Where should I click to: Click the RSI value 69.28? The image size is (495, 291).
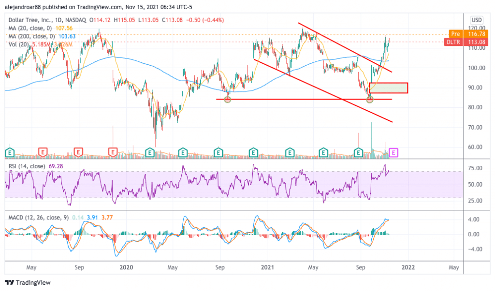56,166
